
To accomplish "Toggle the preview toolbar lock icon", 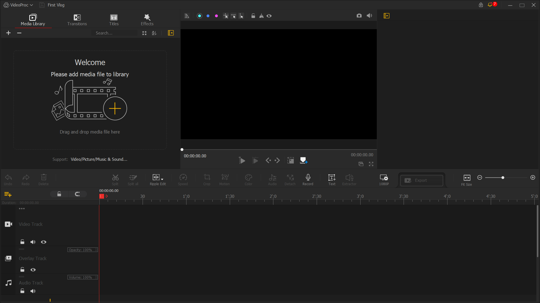I will tap(253, 16).
